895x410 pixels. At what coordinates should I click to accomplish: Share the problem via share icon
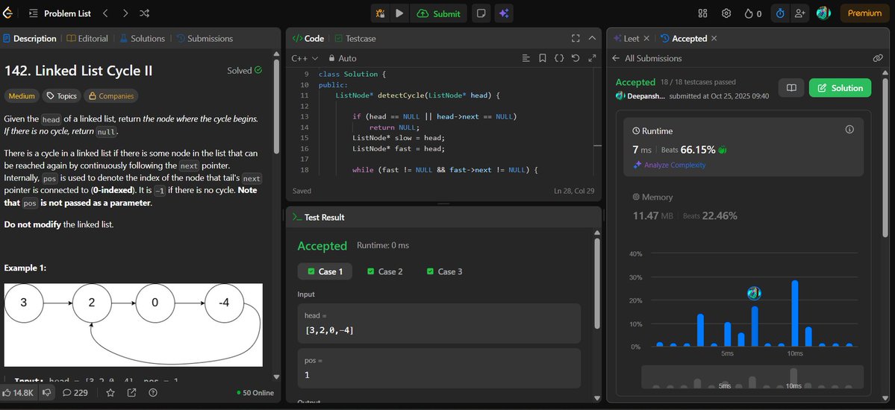click(132, 392)
